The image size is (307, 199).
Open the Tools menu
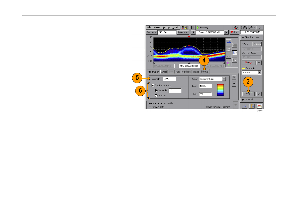[176, 27]
